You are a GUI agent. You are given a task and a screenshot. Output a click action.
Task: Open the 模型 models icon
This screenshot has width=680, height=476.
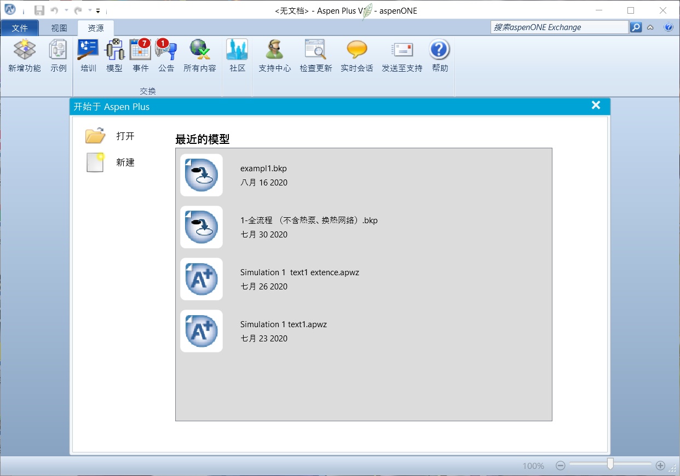coord(114,50)
